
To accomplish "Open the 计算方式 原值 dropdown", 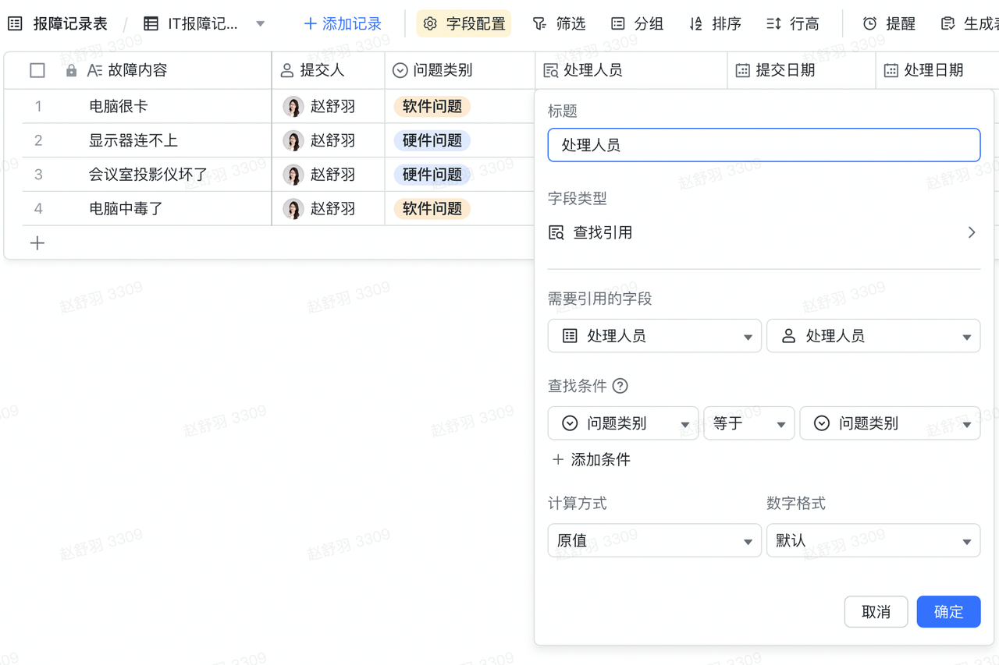I will [654, 540].
